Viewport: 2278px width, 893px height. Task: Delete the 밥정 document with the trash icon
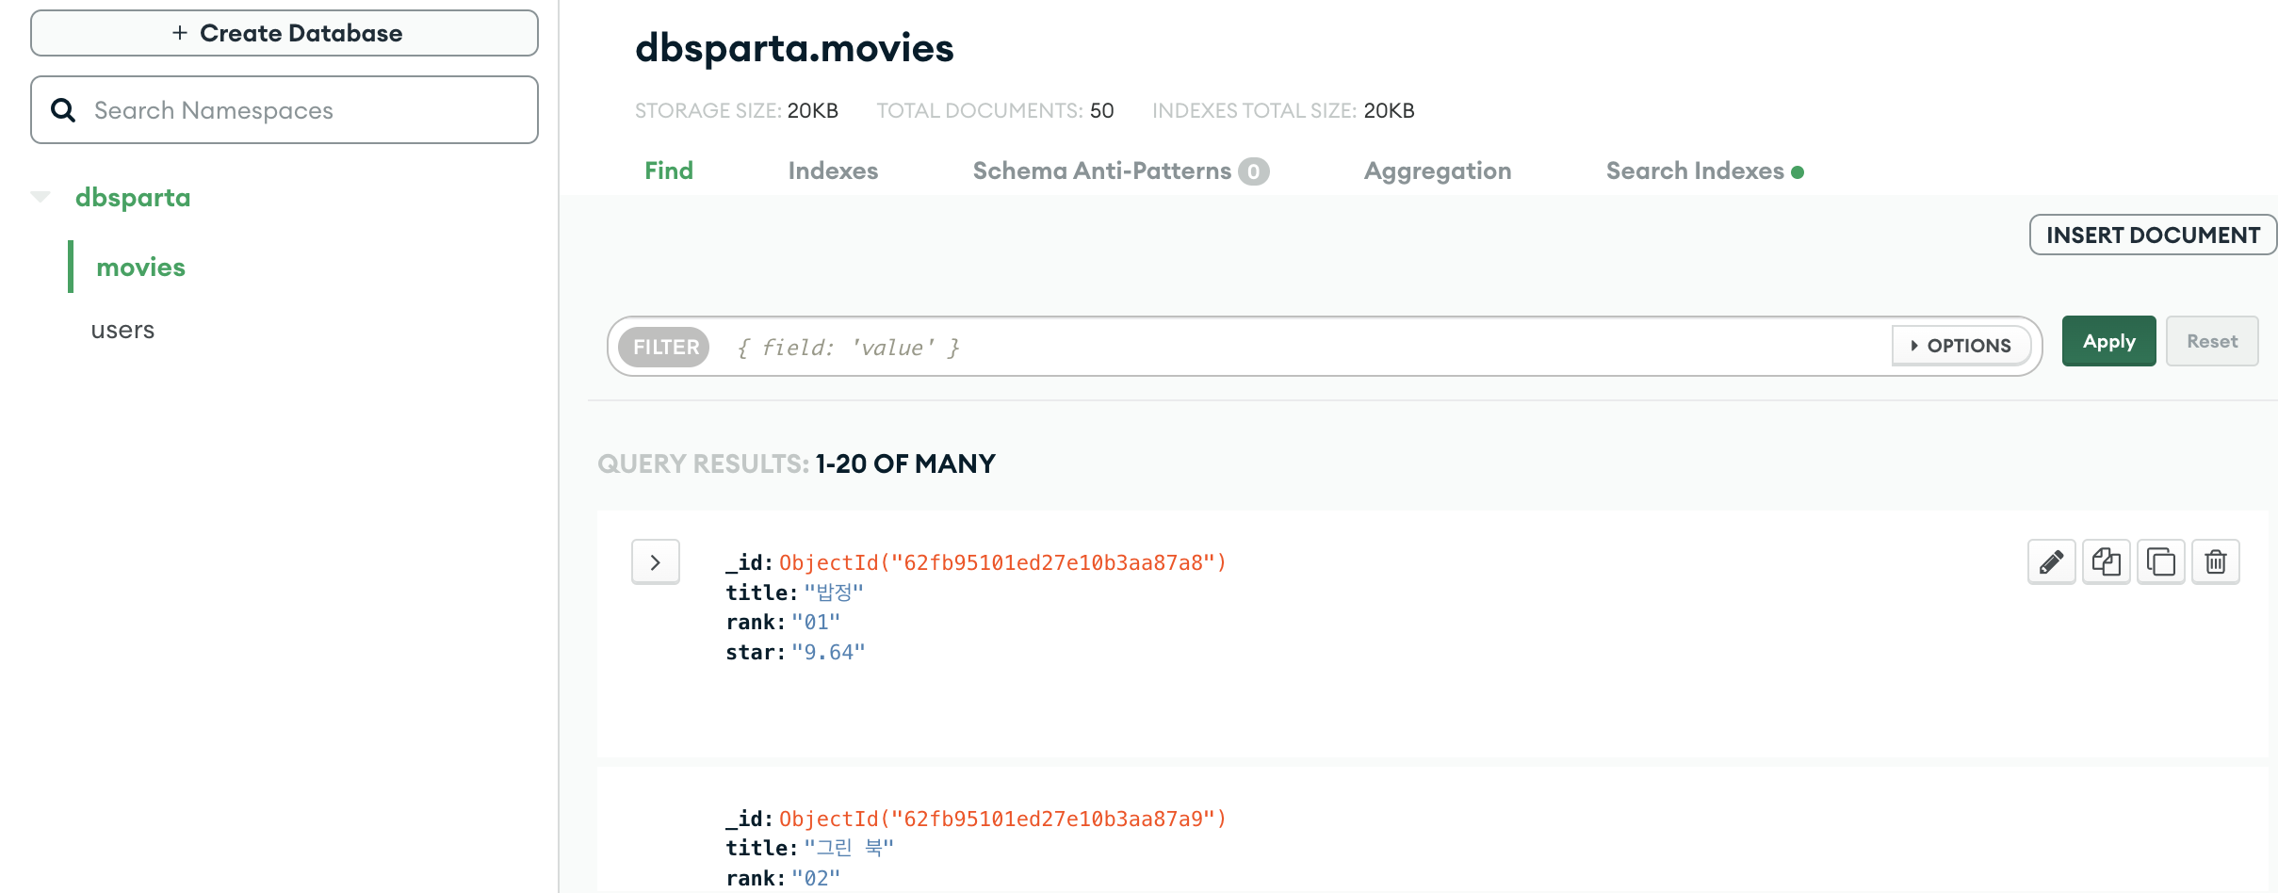pos(2215,562)
